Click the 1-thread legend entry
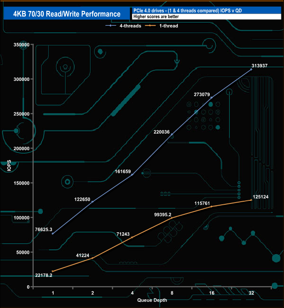The image size is (284, 308). pyautogui.click(x=162, y=26)
